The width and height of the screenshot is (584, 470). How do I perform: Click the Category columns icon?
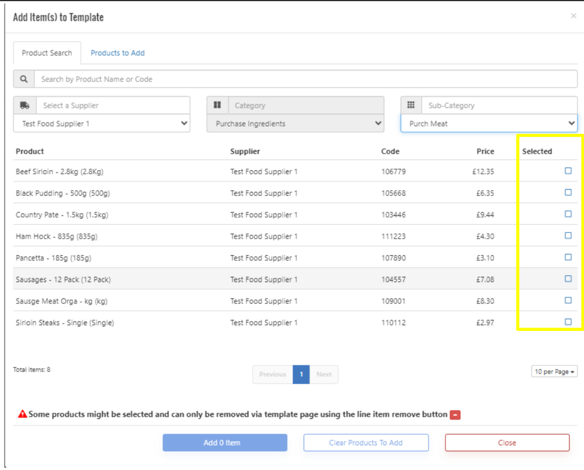click(218, 106)
